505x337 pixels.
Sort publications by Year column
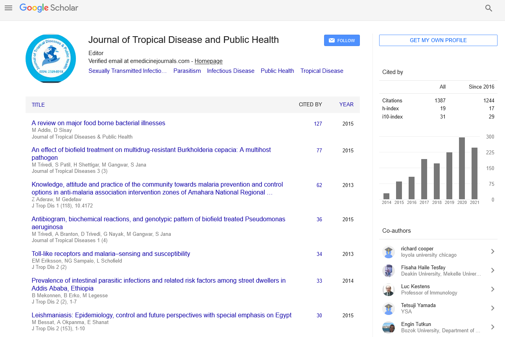click(x=346, y=105)
